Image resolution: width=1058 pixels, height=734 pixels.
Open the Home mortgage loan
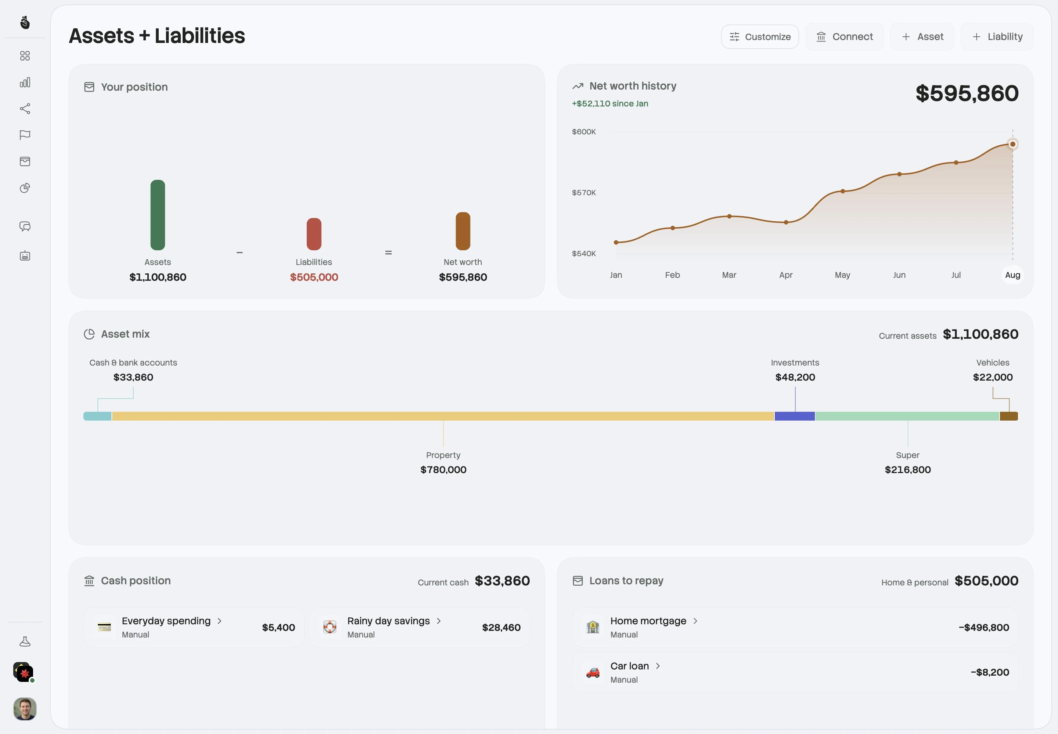point(795,627)
